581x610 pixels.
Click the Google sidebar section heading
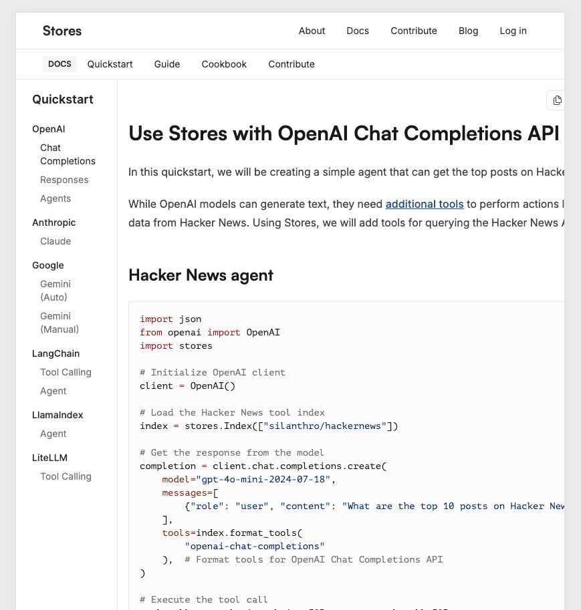click(48, 265)
